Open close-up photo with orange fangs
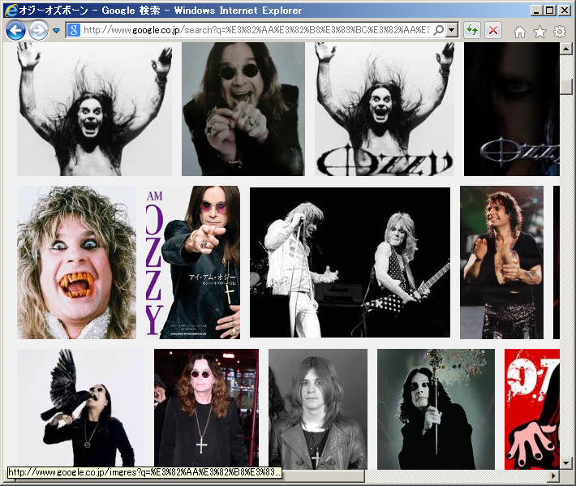The height and width of the screenshot is (486, 576). point(76,262)
